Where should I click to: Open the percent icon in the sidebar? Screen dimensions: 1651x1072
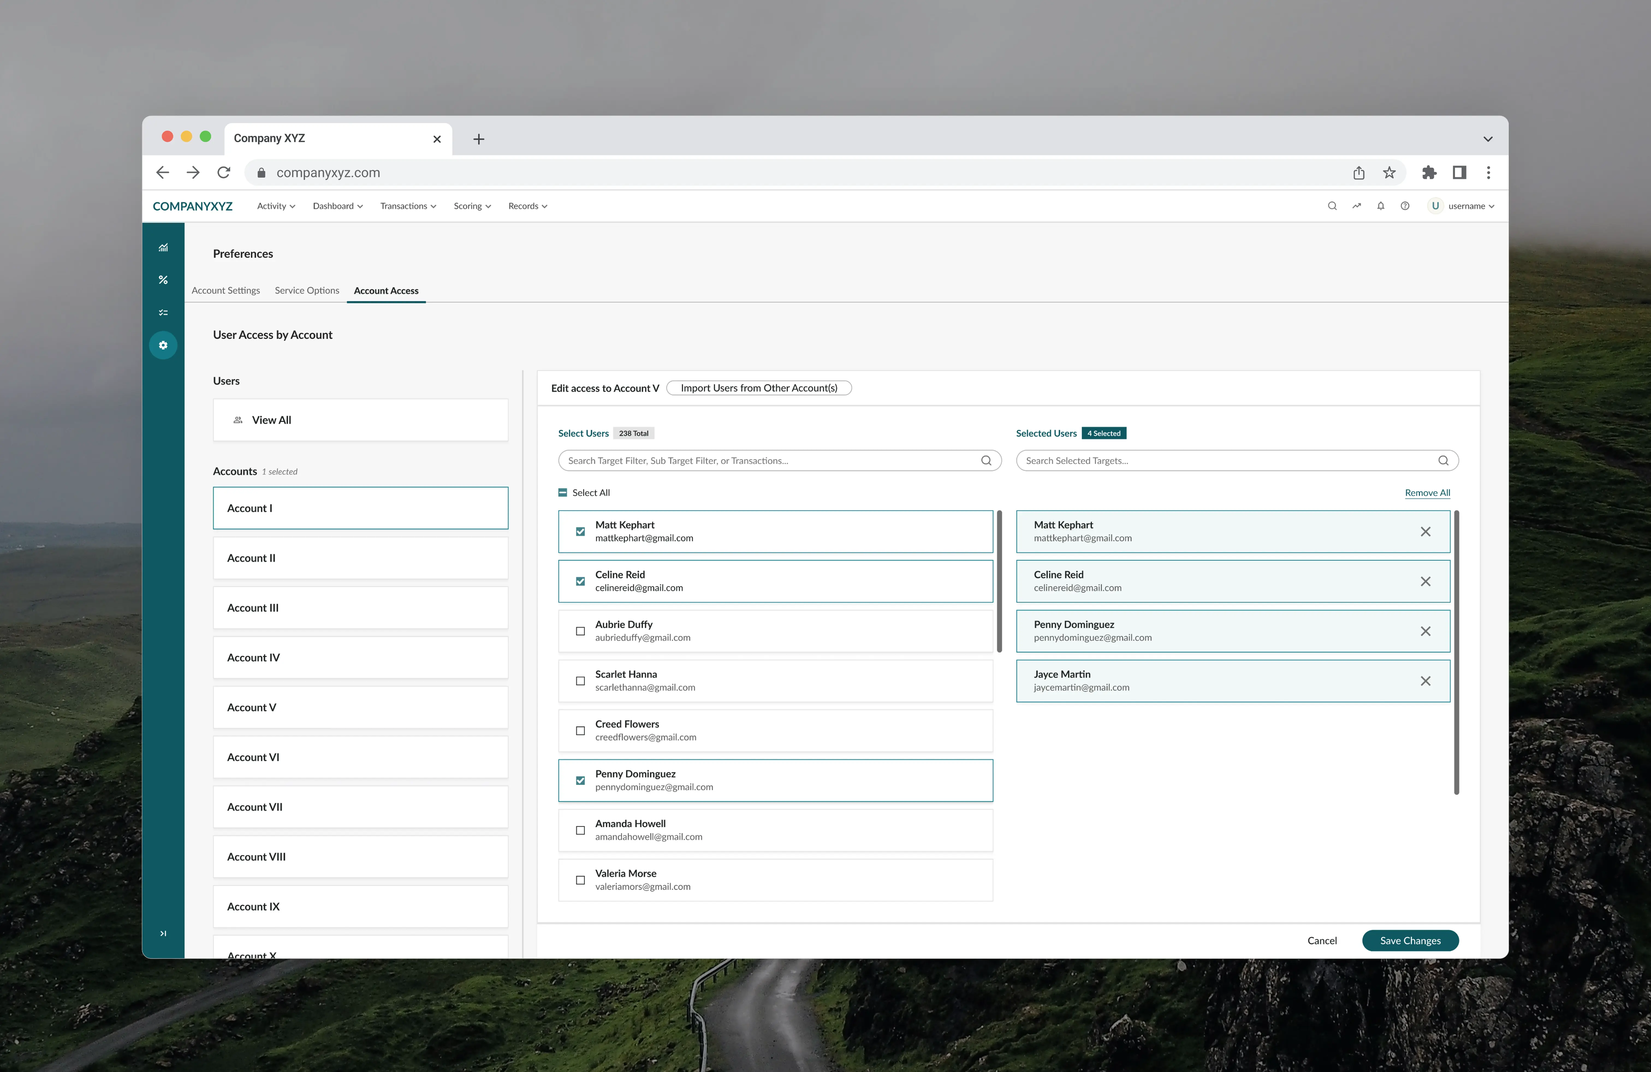[x=163, y=280]
